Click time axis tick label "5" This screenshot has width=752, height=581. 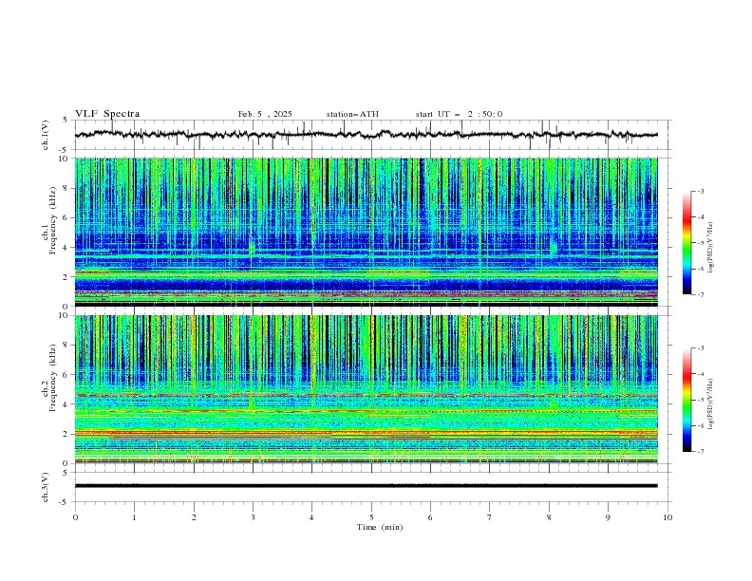(x=371, y=517)
